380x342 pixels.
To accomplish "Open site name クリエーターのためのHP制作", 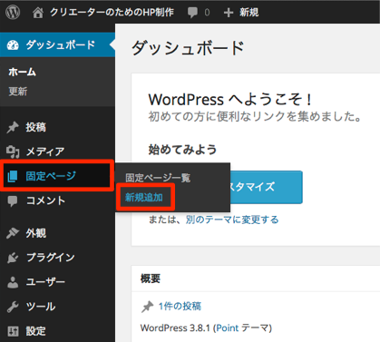I will pos(112,13).
